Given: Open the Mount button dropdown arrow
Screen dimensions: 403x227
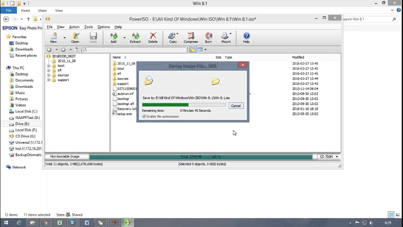Looking at the screenshot, I should [x=230, y=34].
